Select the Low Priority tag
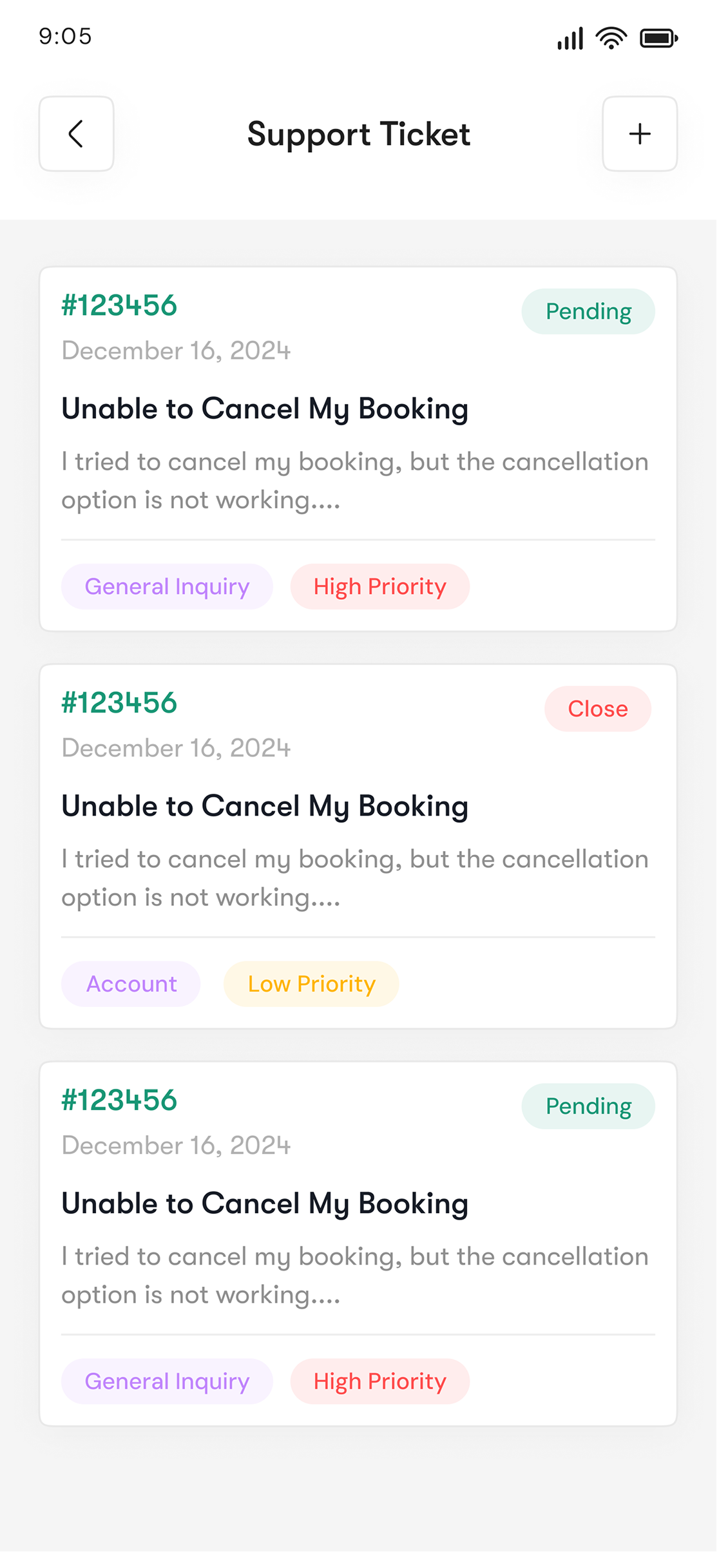The height and width of the screenshot is (1554, 719). [311, 984]
